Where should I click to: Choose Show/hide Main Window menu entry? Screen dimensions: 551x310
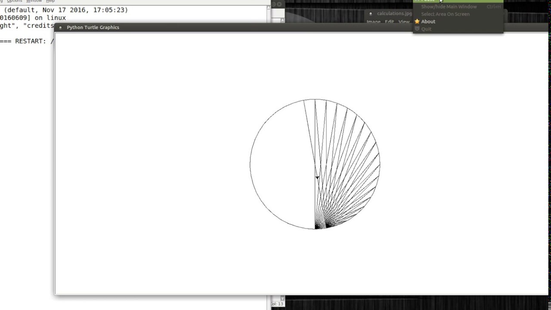point(449,7)
